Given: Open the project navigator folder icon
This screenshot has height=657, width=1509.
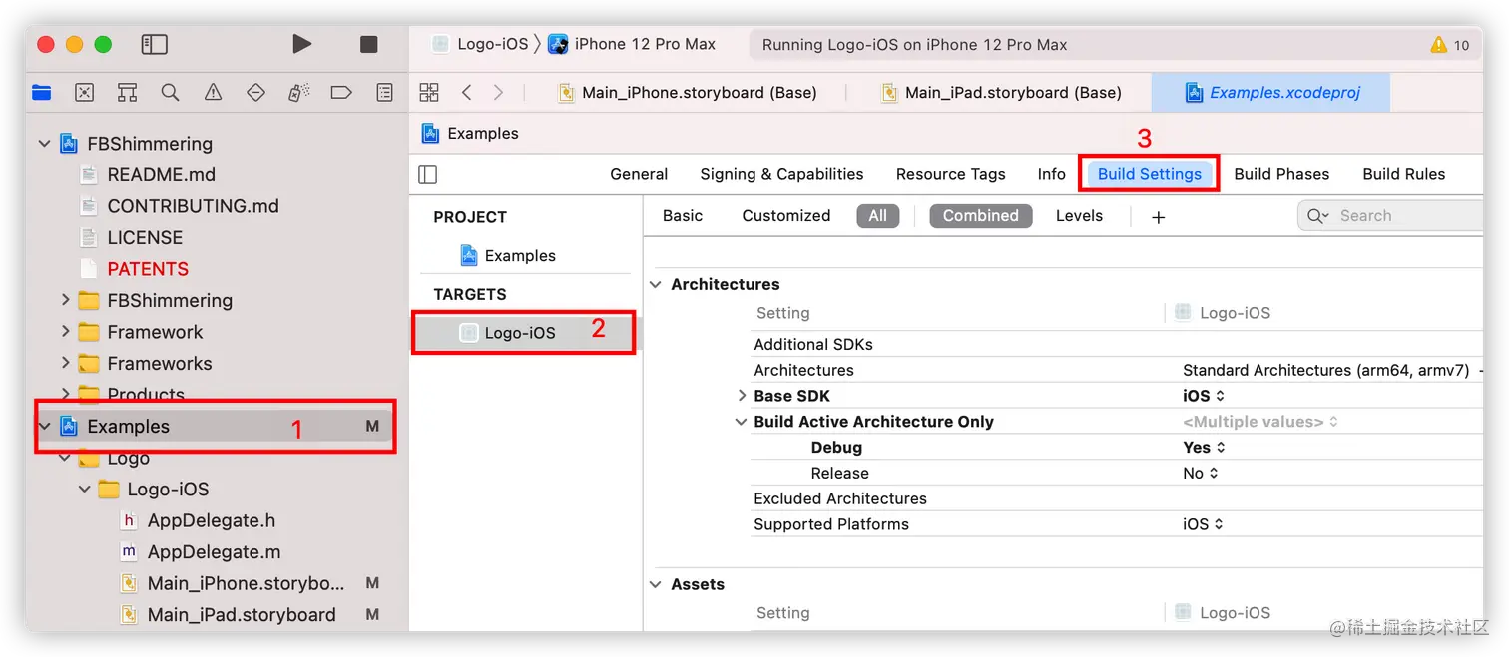Looking at the screenshot, I should click(42, 93).
